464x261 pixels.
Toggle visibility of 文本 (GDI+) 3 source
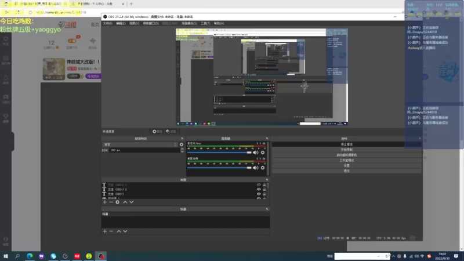(x=259, y=185)
